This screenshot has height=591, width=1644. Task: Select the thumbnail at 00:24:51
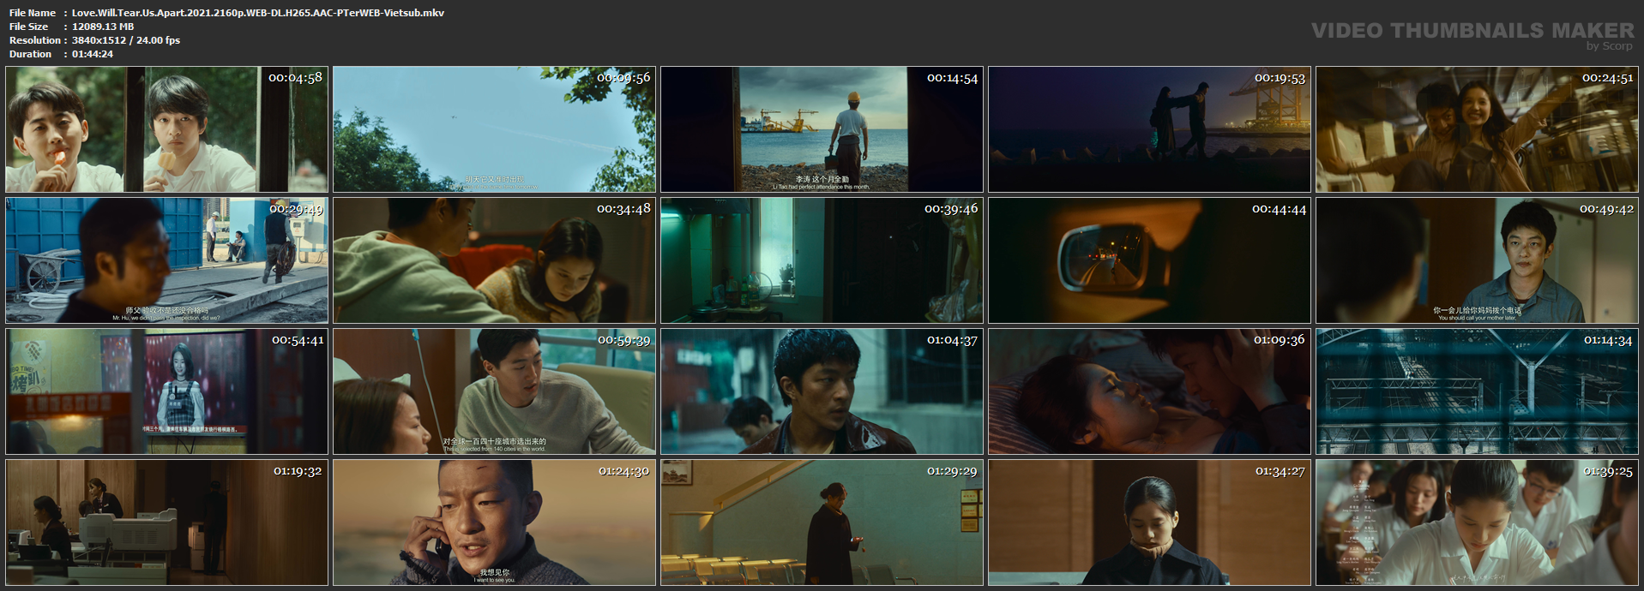(x=1477, y=129)
